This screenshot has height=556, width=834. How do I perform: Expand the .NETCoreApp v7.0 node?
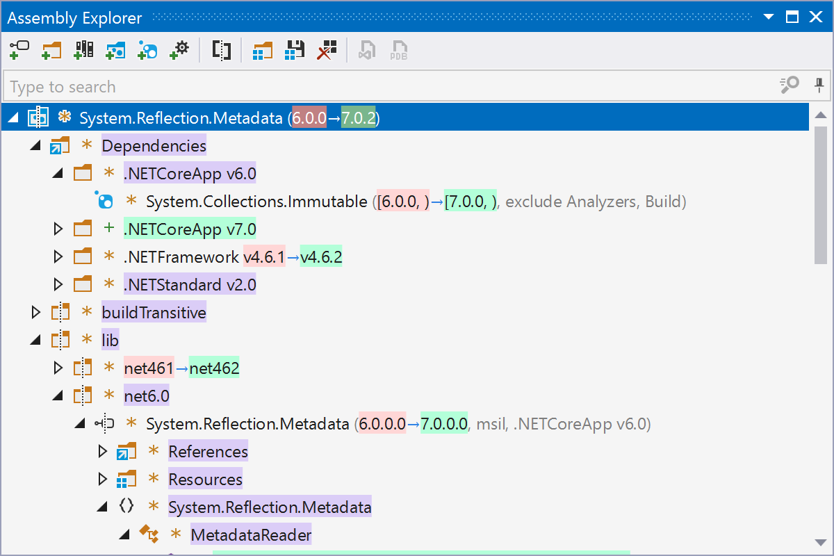(58, 229)
